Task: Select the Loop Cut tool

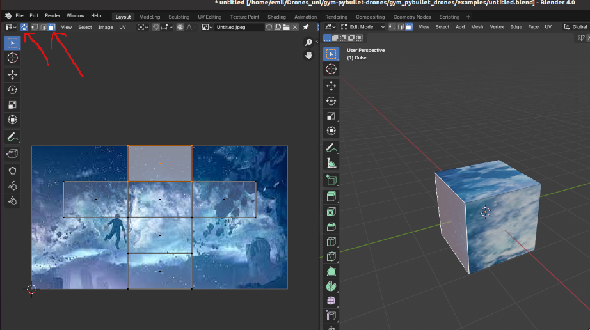Action: [331, 242]
